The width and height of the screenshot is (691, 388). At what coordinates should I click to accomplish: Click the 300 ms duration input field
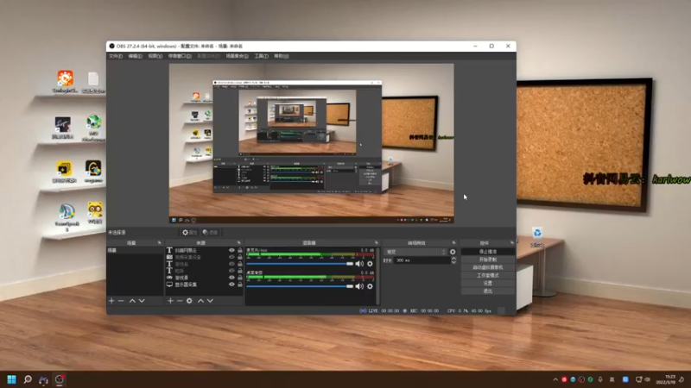click(x=422, y=260)
